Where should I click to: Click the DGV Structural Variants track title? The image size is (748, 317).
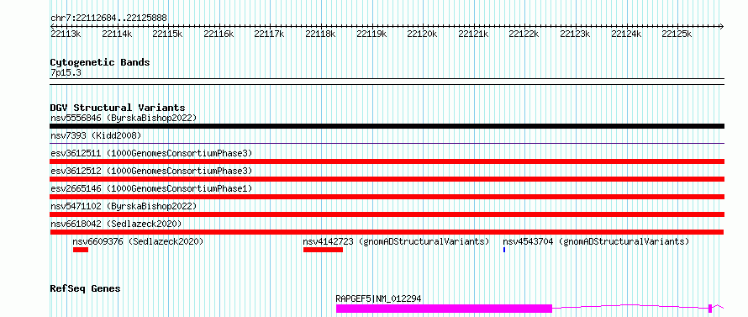pos(118,108)
